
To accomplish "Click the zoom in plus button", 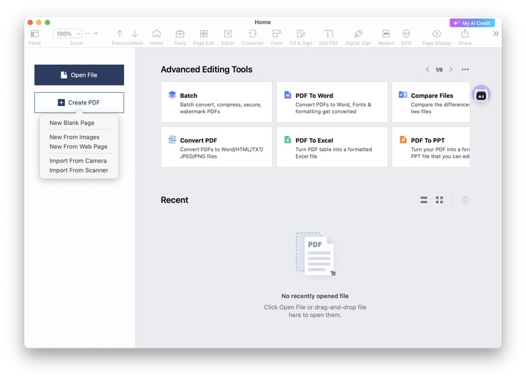I will pyautogui.click(x=96, y=34).
